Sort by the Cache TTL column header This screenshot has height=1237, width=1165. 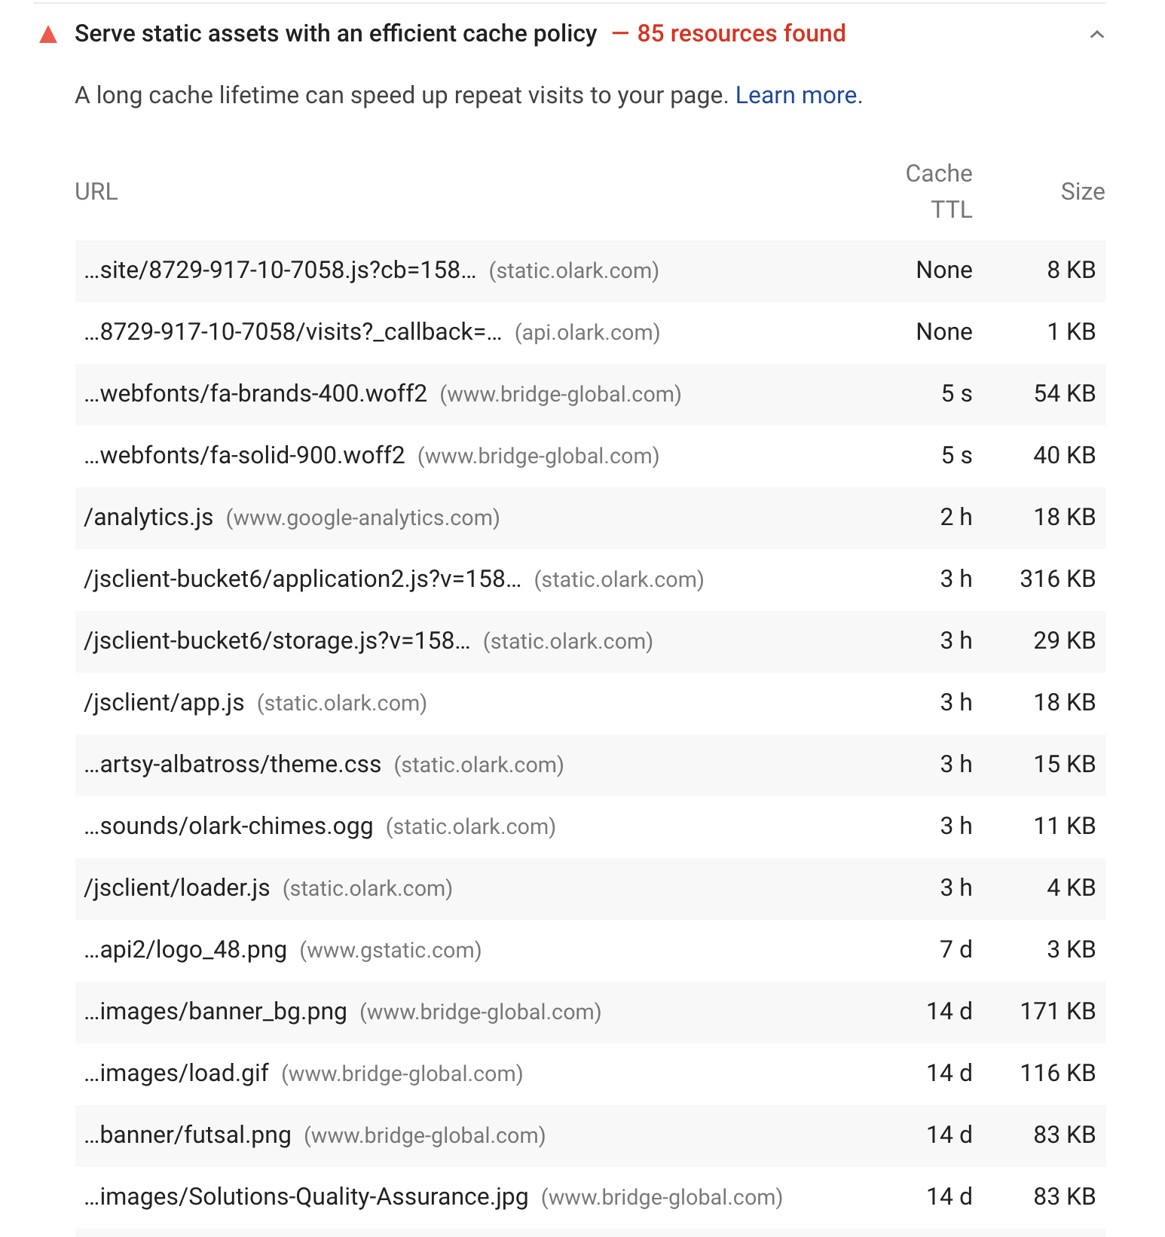coord(938,191)
